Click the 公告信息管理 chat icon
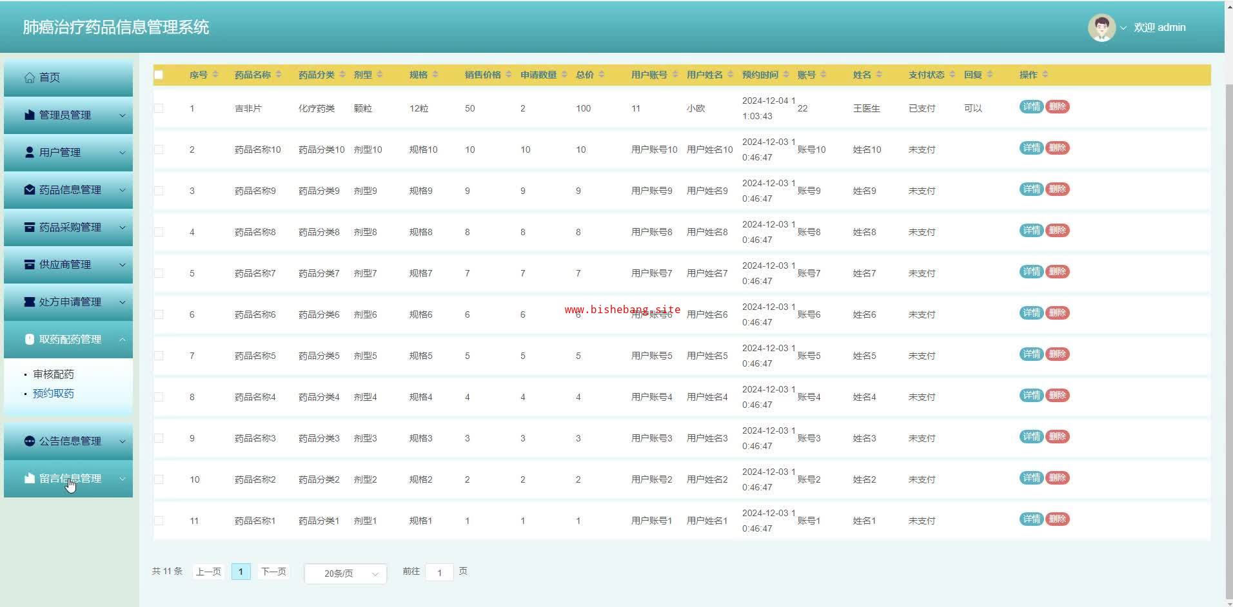The image size is (1233, 607). point(29,441)
